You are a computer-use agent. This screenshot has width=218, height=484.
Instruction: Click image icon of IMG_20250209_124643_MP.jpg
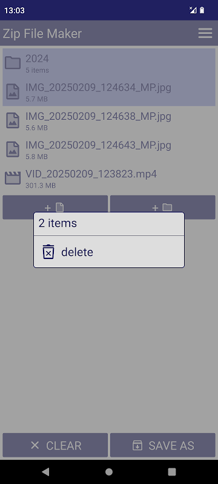(x=13, y=149)
